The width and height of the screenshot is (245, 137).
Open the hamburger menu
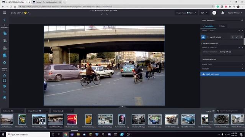5,13
